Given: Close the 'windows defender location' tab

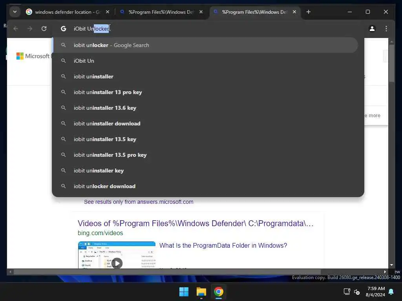Looking at the screenshot, I should coord(108,12).
